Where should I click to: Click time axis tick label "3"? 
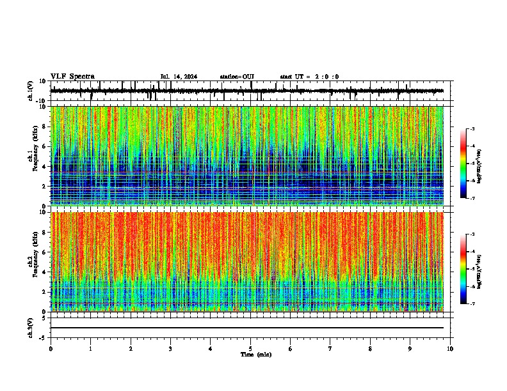pos(170,349)
